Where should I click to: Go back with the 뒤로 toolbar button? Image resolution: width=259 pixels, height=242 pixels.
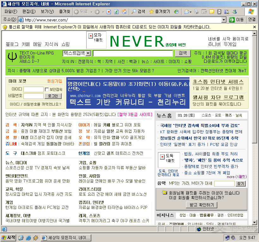coord(81,12)
